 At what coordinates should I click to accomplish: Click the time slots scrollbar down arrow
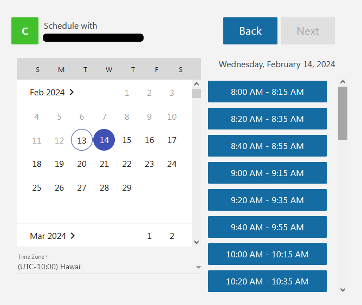(x=342, y=290)
